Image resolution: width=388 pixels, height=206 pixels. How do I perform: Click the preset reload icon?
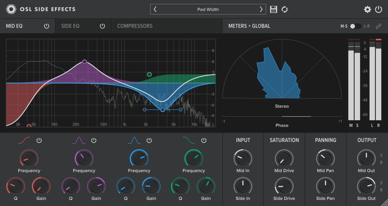[x=284, y=9]
